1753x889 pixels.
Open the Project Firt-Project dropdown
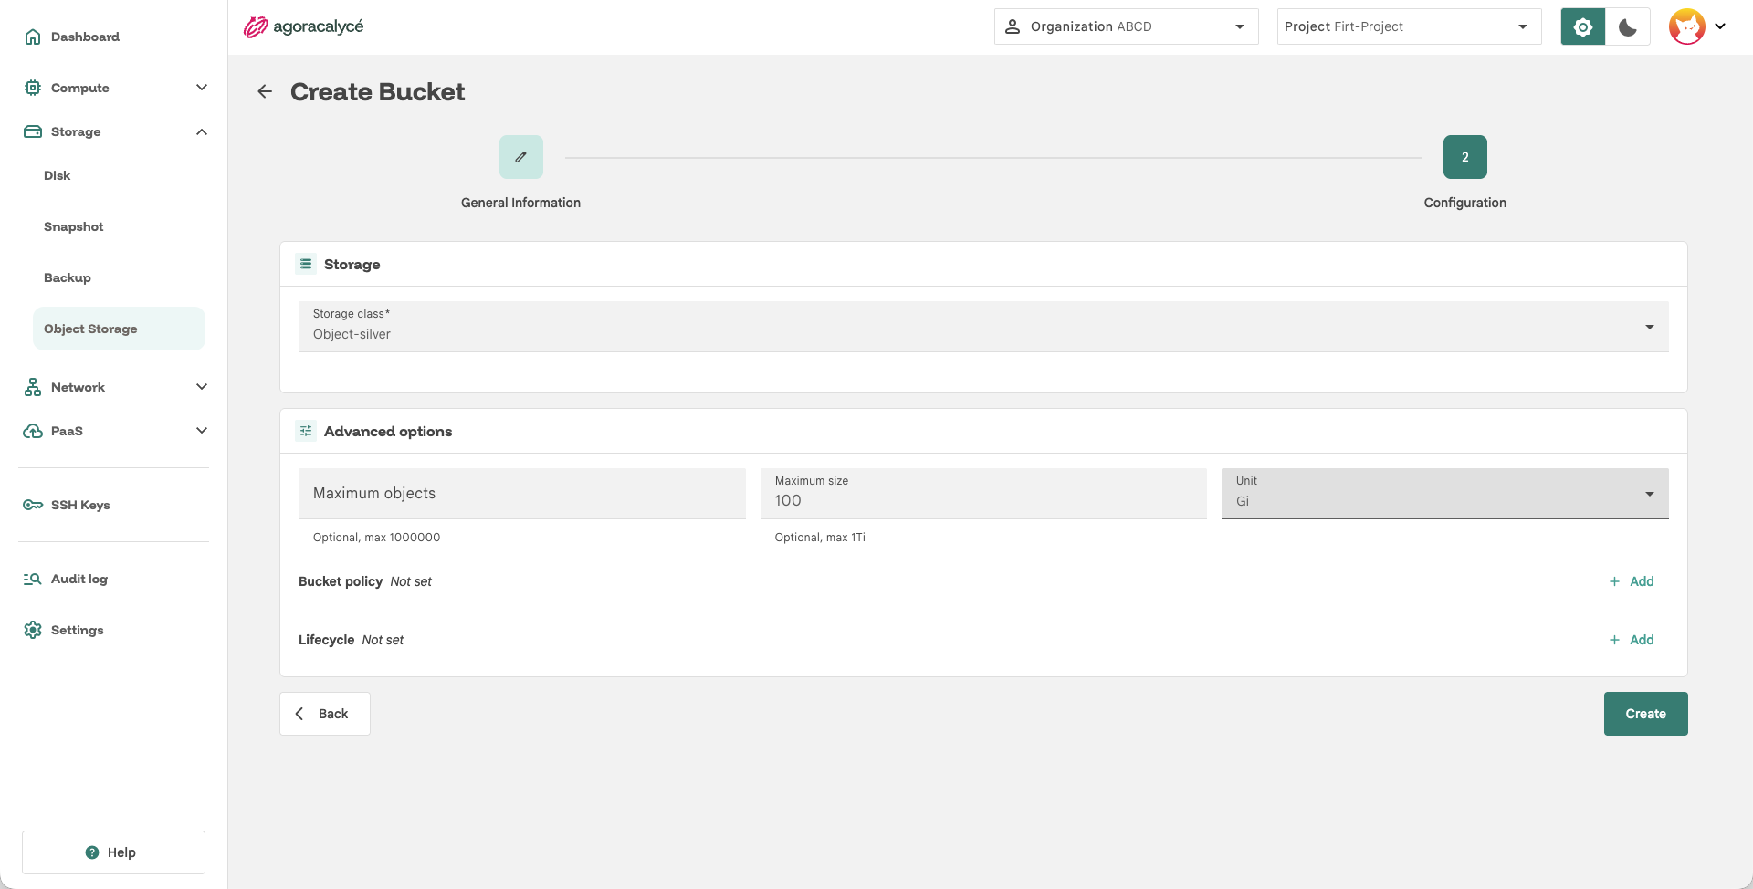pyautogui.click(x=1410, y=26)
